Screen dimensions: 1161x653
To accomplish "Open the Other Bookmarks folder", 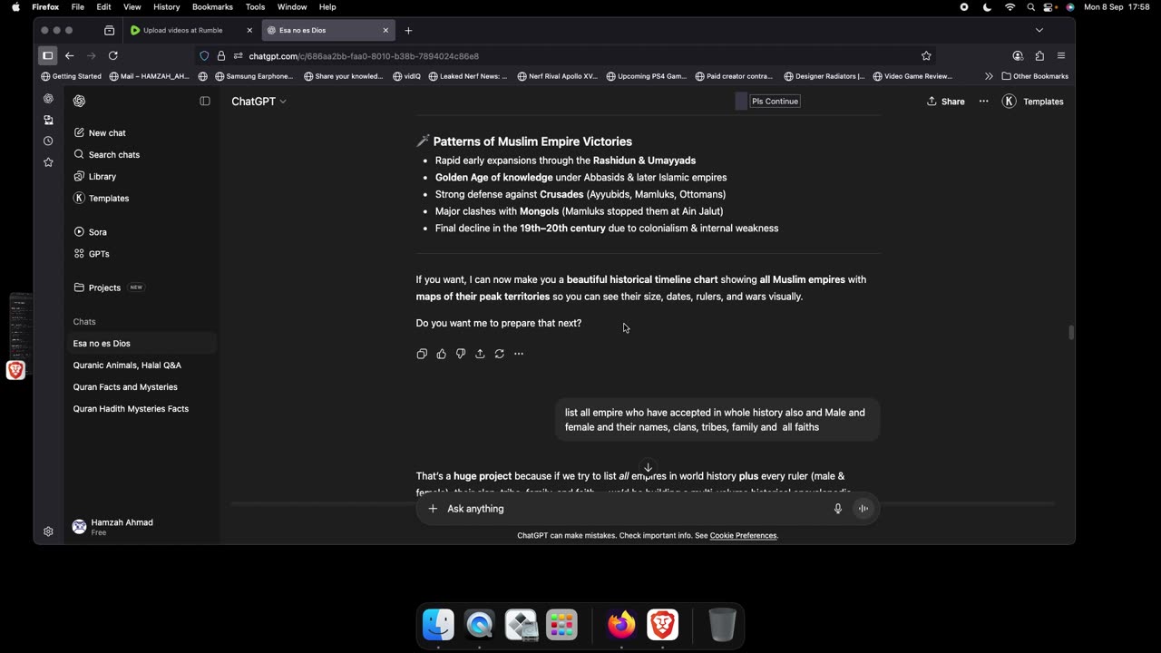I will (1035, 76).
